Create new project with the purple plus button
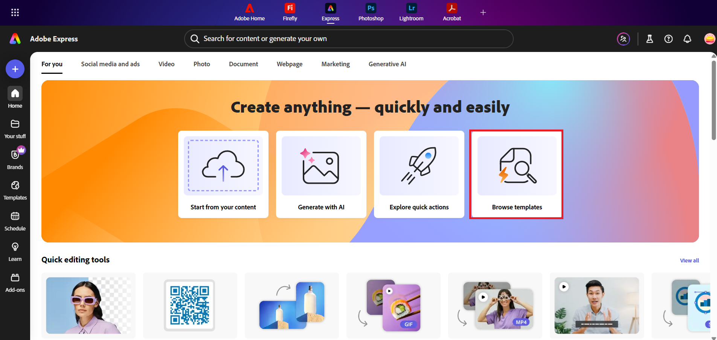Viewport: 717px width, 340px height. (x=15, y=69)
